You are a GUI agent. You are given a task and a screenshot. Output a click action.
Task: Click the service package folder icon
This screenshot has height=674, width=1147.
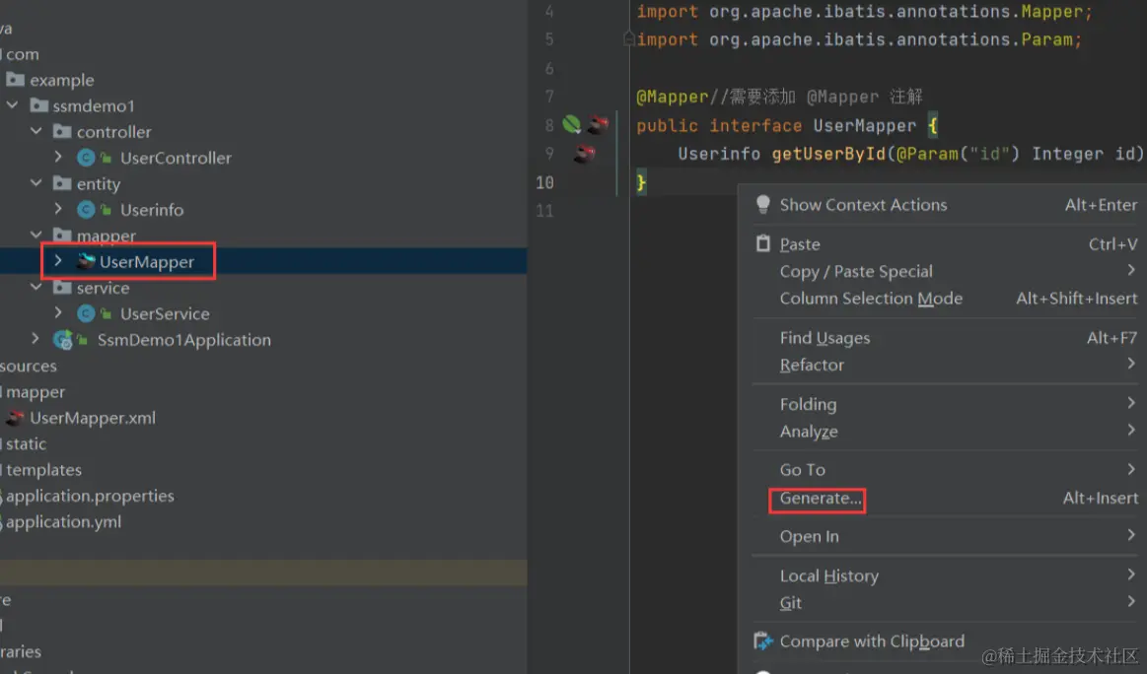pos(62,288)
